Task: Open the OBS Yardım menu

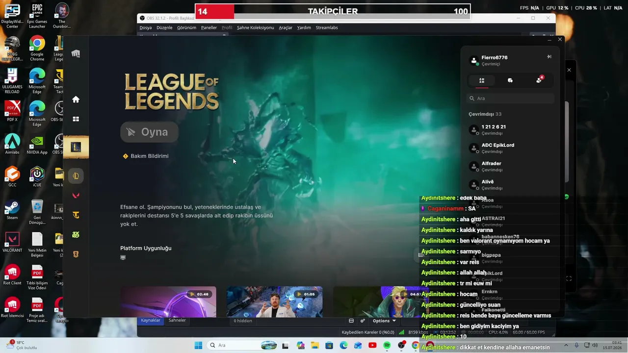Action: 304,28
